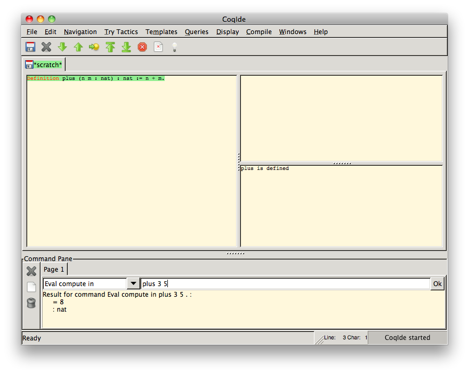Open the Compile menu

(x=258, y=31)
